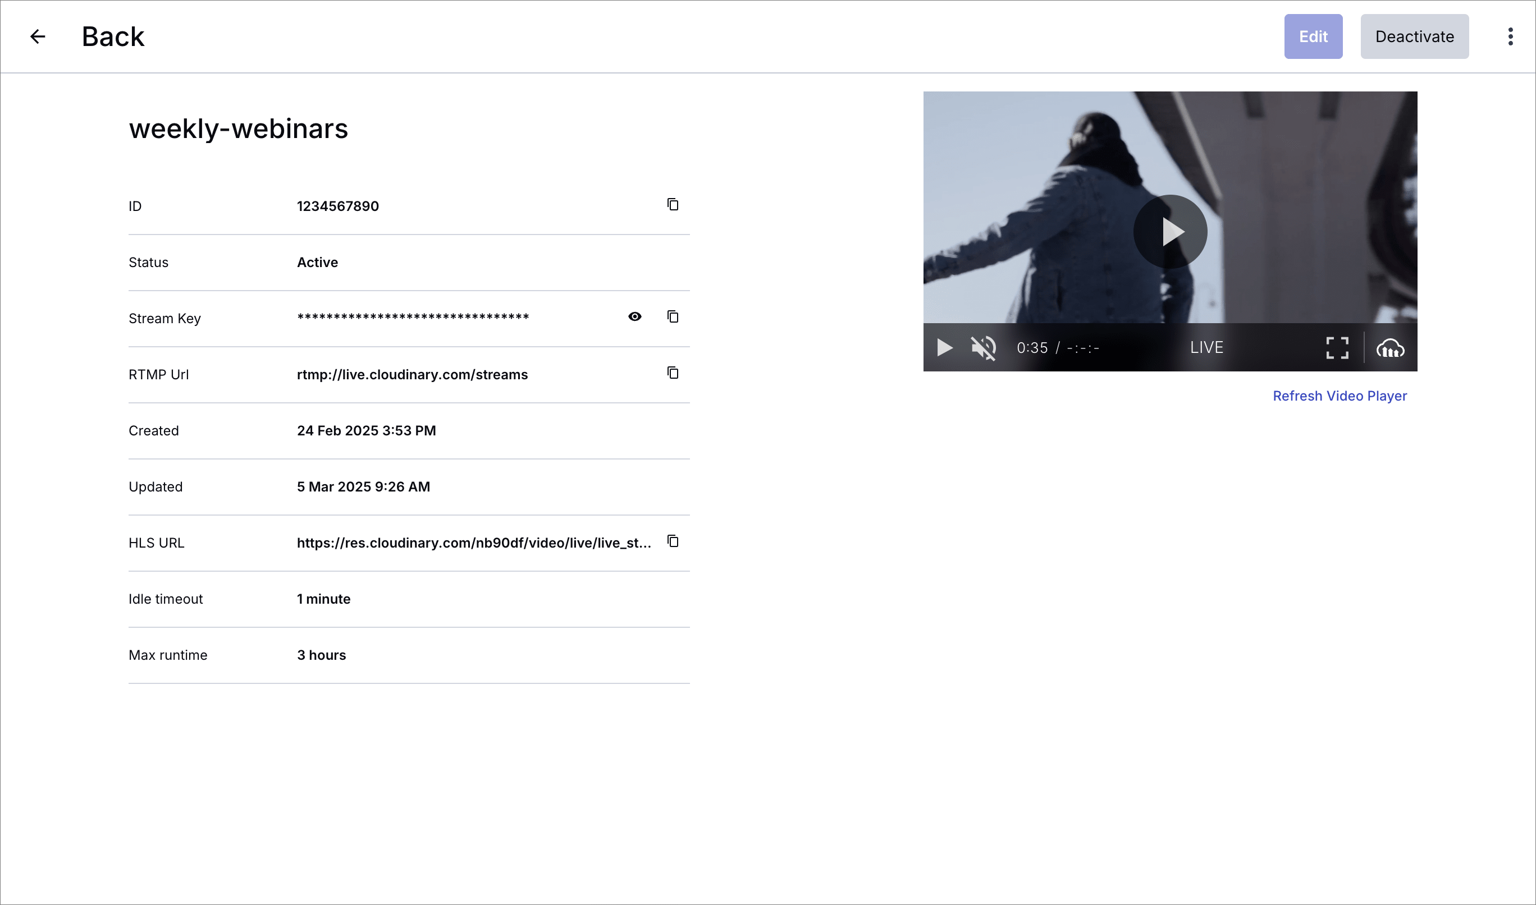The image size is (1536, 905).
Task: Select the stream title weekly-webinars
Action: (239, 128)
